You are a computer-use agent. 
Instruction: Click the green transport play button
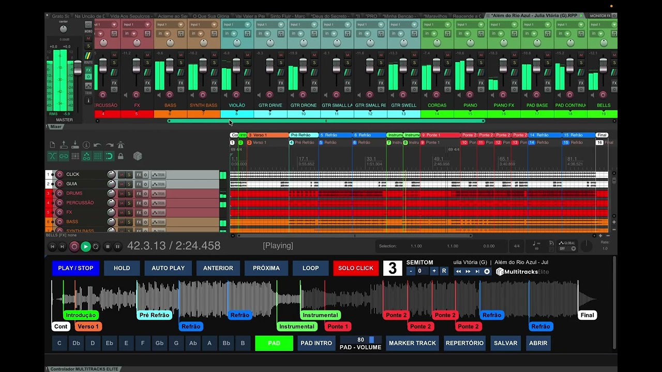[85, 246]
